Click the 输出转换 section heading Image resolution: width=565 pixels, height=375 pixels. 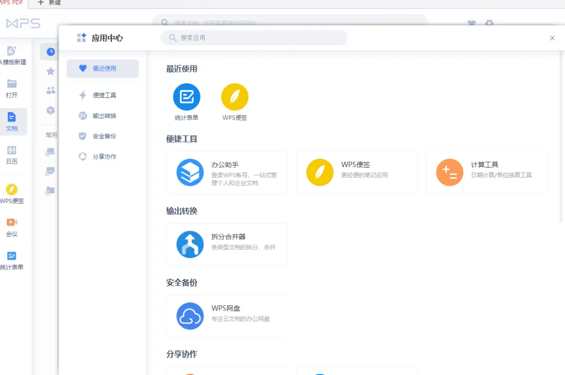(182, 211)
